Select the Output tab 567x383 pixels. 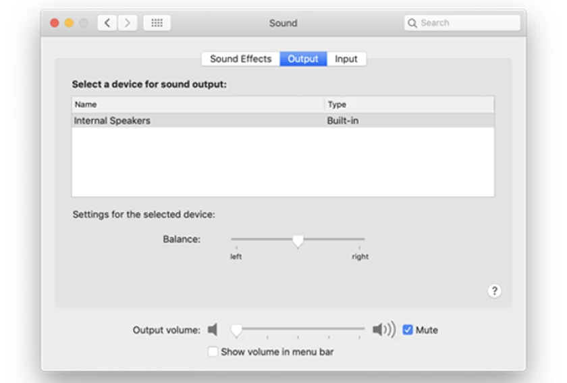303,59
